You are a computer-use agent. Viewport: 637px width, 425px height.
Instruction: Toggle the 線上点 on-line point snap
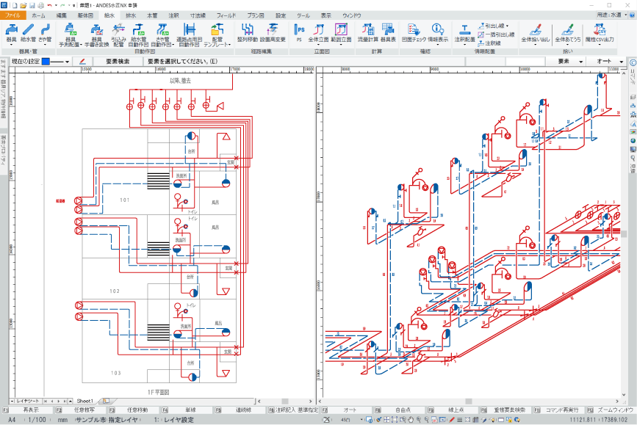pyautogui.click(x=456, y=410)
